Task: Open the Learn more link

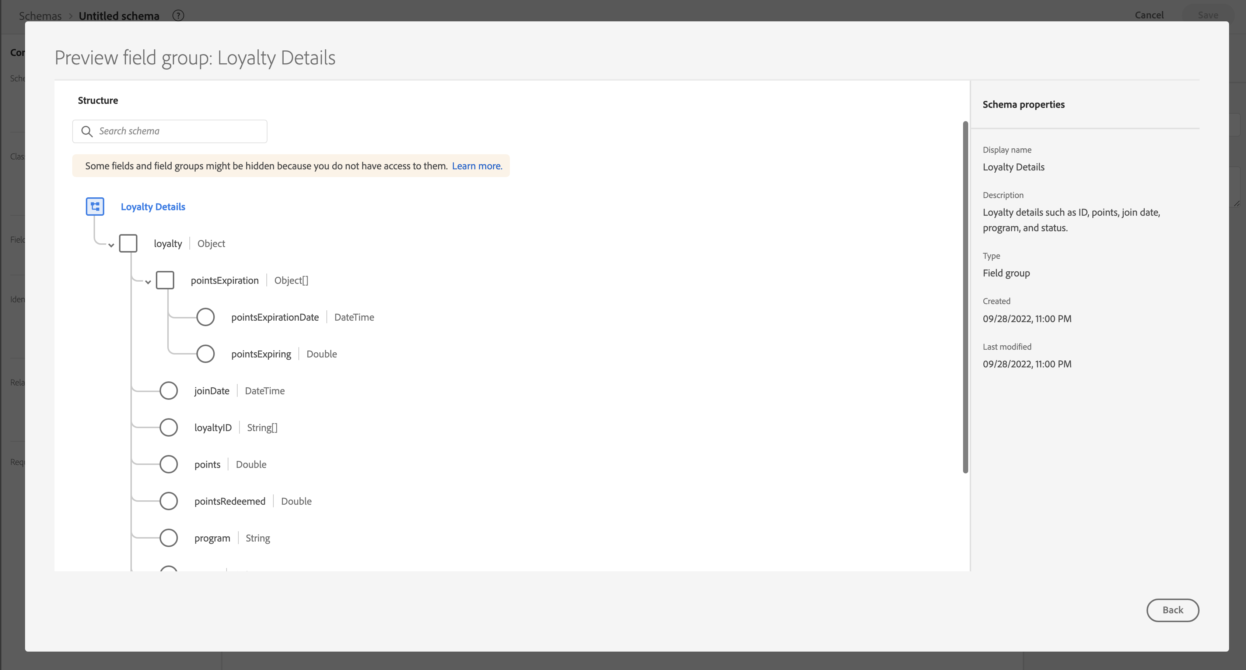Action: pyautogui.click(x=477, y=166)
